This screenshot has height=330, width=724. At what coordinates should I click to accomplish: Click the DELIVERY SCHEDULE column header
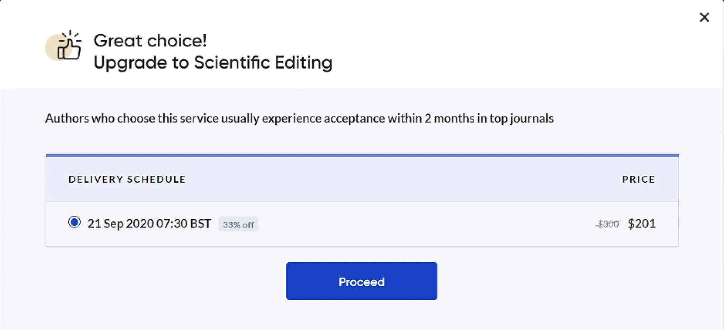click(x=127, y=179)
